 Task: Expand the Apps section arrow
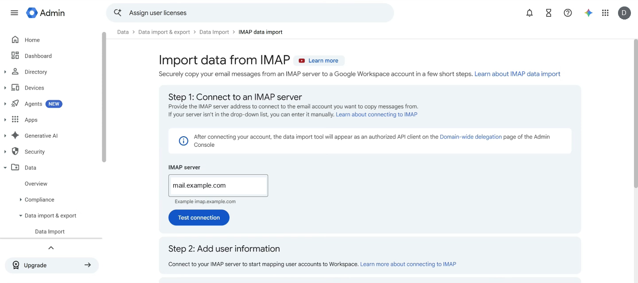pyautogui.click(x=5, y=120)
